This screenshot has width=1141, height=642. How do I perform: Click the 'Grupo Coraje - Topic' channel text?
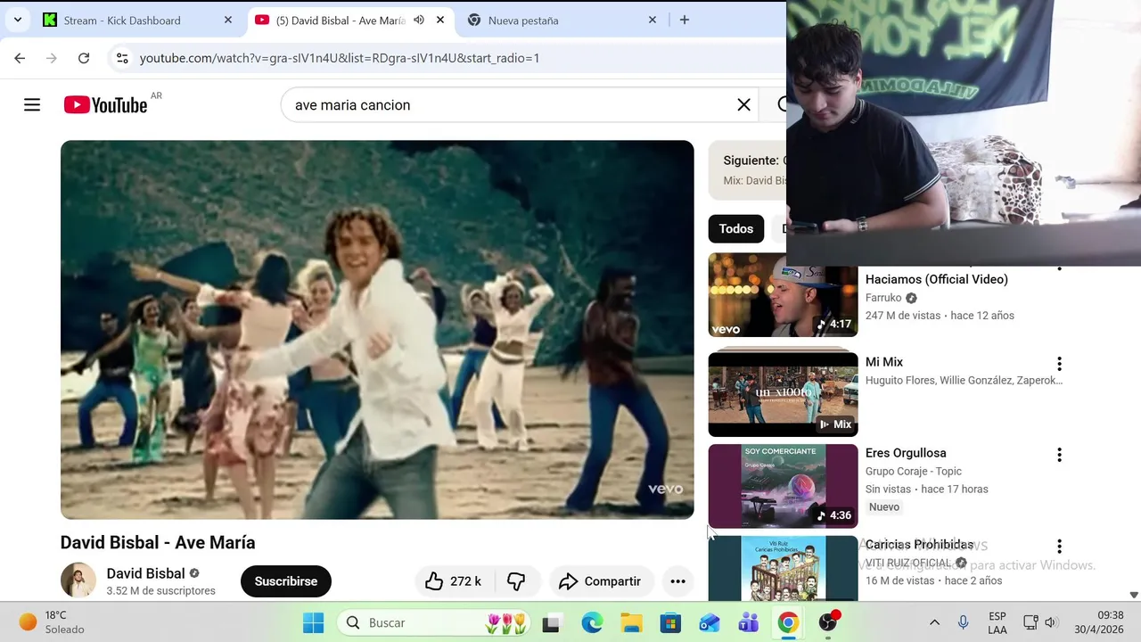click(x=914, y=471)
